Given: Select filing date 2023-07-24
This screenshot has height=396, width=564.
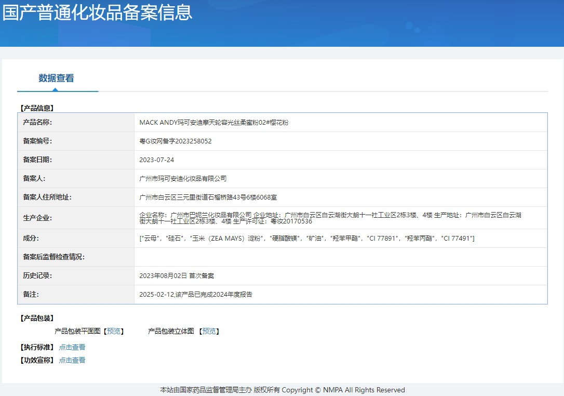Looking at the screenshot, I should click(x=156, y=160).
